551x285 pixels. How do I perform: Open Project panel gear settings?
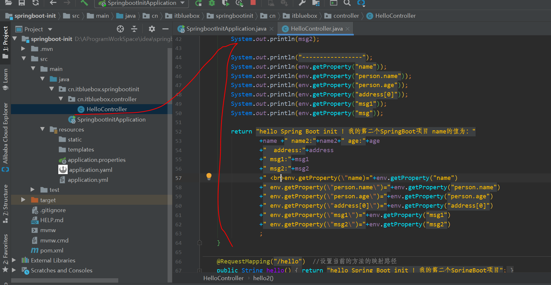[152, 29]
